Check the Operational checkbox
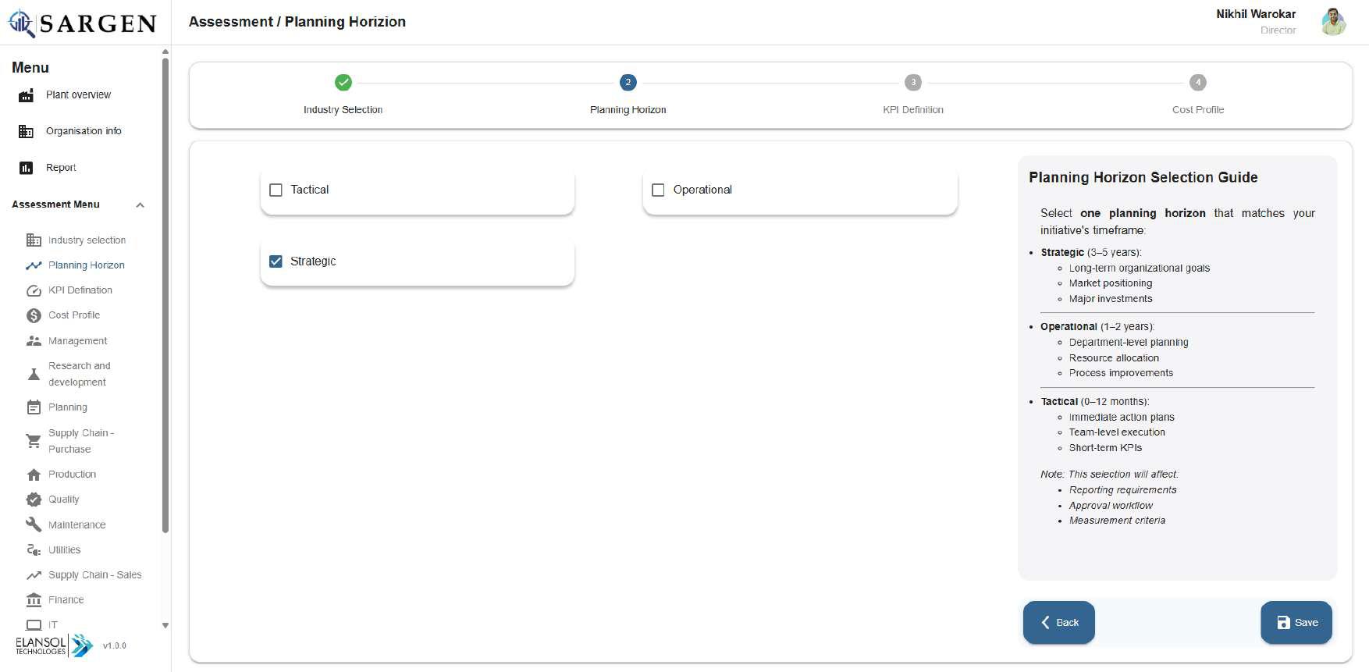 click(x=658, y=190)
